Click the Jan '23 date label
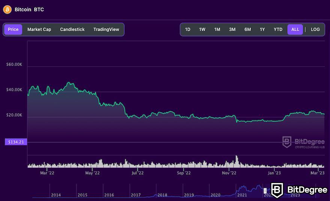 (x=274, y=173)
